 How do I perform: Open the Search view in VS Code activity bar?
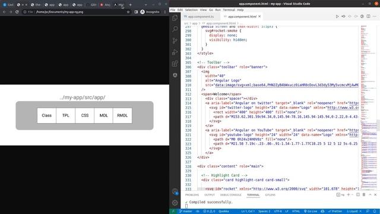click(175, 29)
